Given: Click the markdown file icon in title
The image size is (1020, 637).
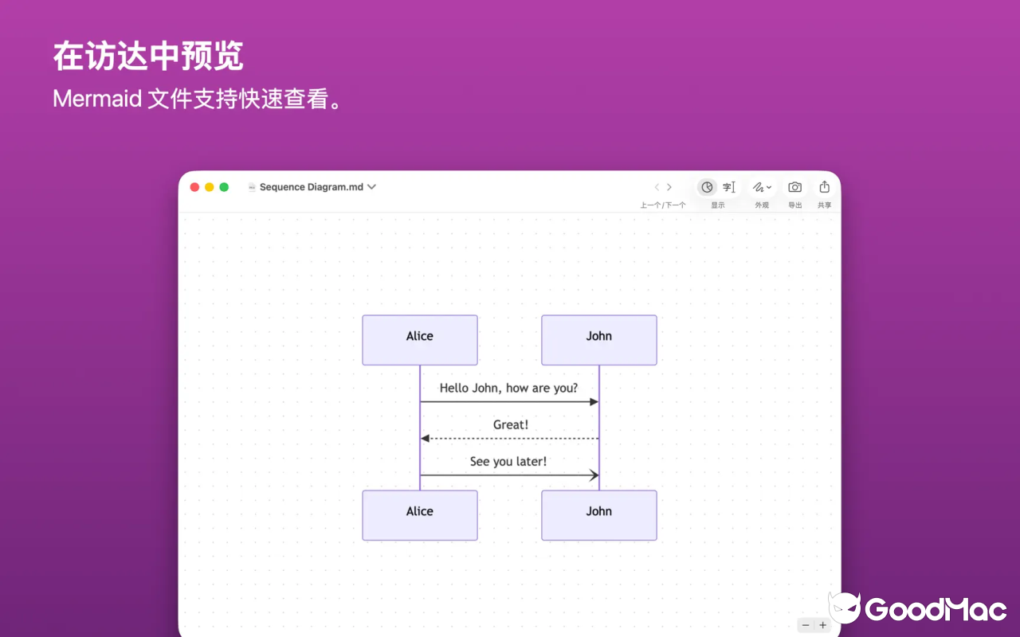Looking at the screenshot, I should (252, 187).
